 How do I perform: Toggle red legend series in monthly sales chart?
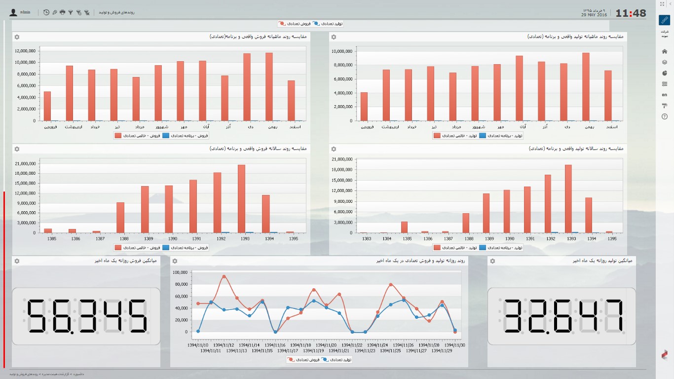pos(138,135)
